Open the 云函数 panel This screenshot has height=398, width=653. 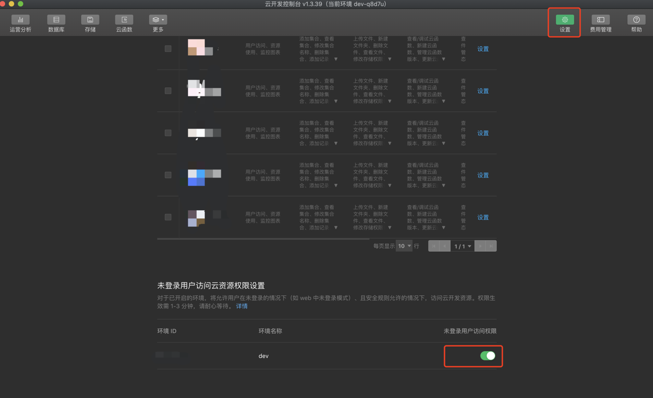(123, 23)
